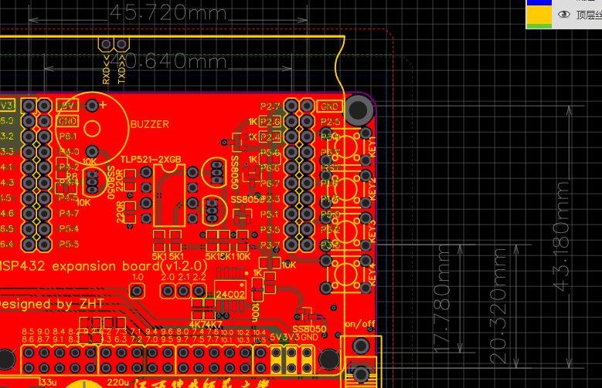This screenshot has height=388, width=602.
Task: Select the 20.320mm vertical dimension
Action: 498,305
